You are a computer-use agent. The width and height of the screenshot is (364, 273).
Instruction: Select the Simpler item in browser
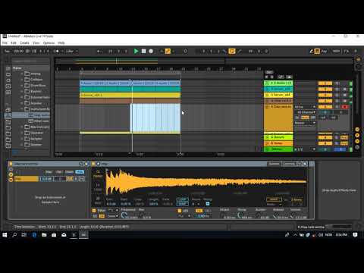36,145
